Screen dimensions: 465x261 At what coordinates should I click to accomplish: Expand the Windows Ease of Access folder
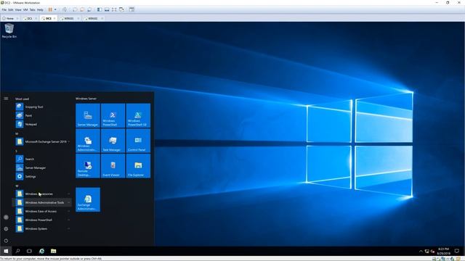(x=41, y=211)
